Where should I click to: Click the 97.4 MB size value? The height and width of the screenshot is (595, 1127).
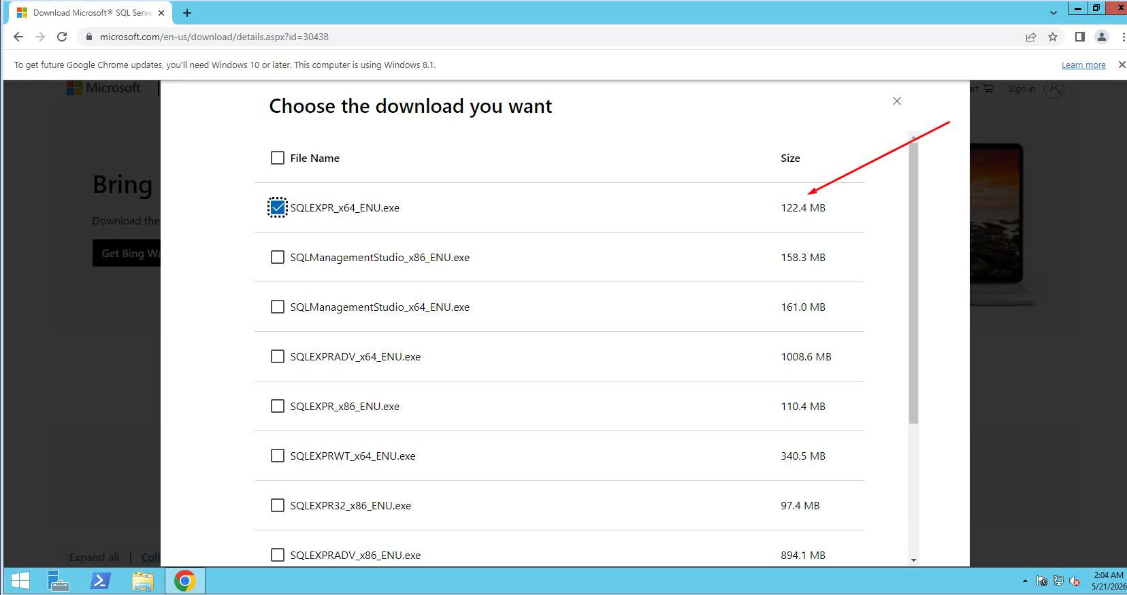click(800, 505)
